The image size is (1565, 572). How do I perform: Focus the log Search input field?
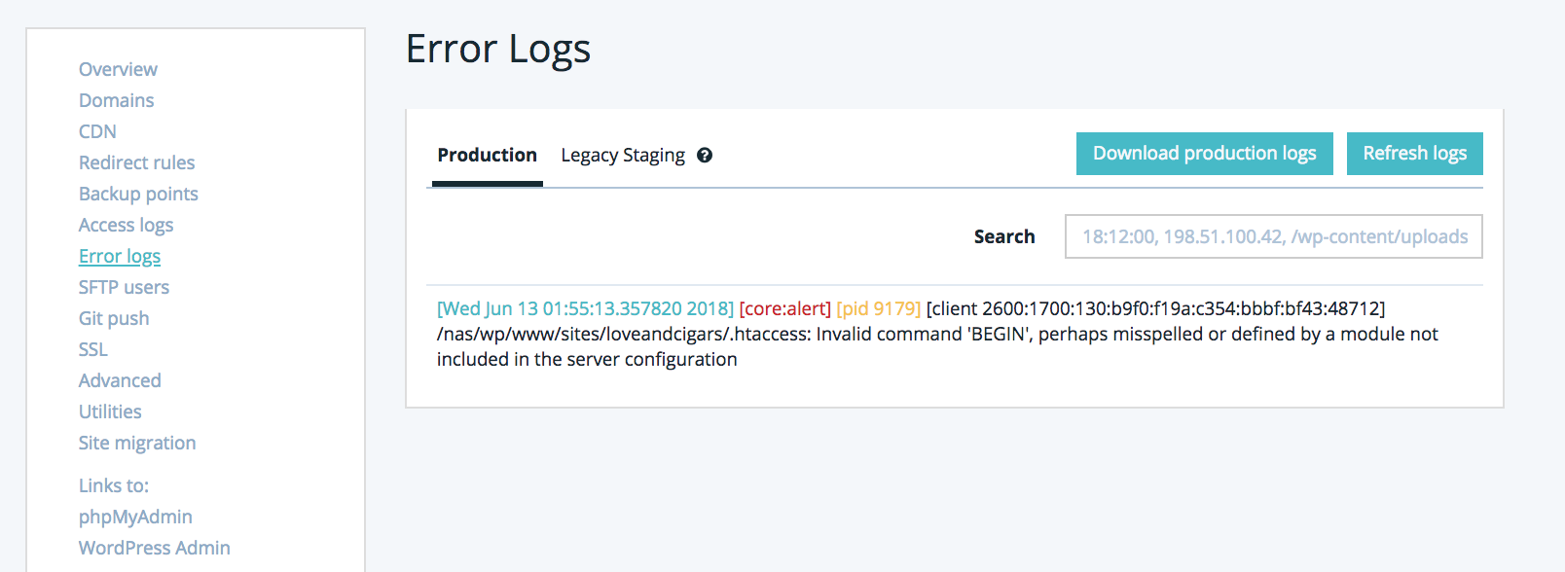click(x=1273, y=236)
